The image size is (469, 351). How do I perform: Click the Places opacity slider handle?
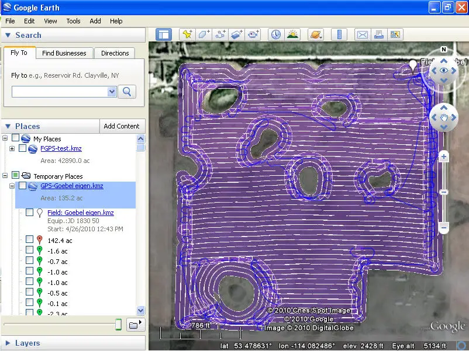(x=119, y=324)
